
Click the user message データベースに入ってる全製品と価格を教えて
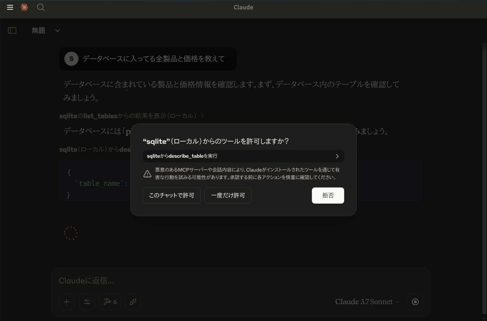[x=153, y=59]
